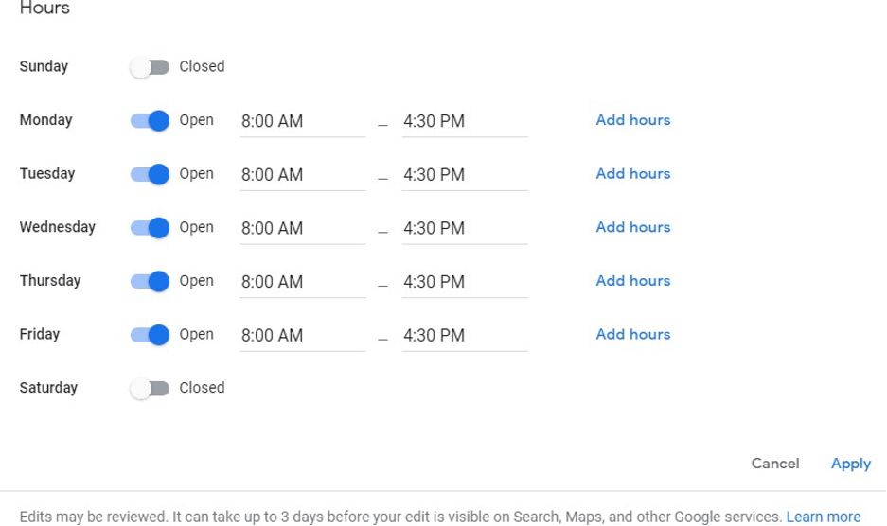Add hours for Tuesday
This screenshot has width=887, height=526.
(633, 174)
